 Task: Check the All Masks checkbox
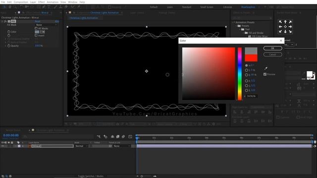tap(36, 29)
